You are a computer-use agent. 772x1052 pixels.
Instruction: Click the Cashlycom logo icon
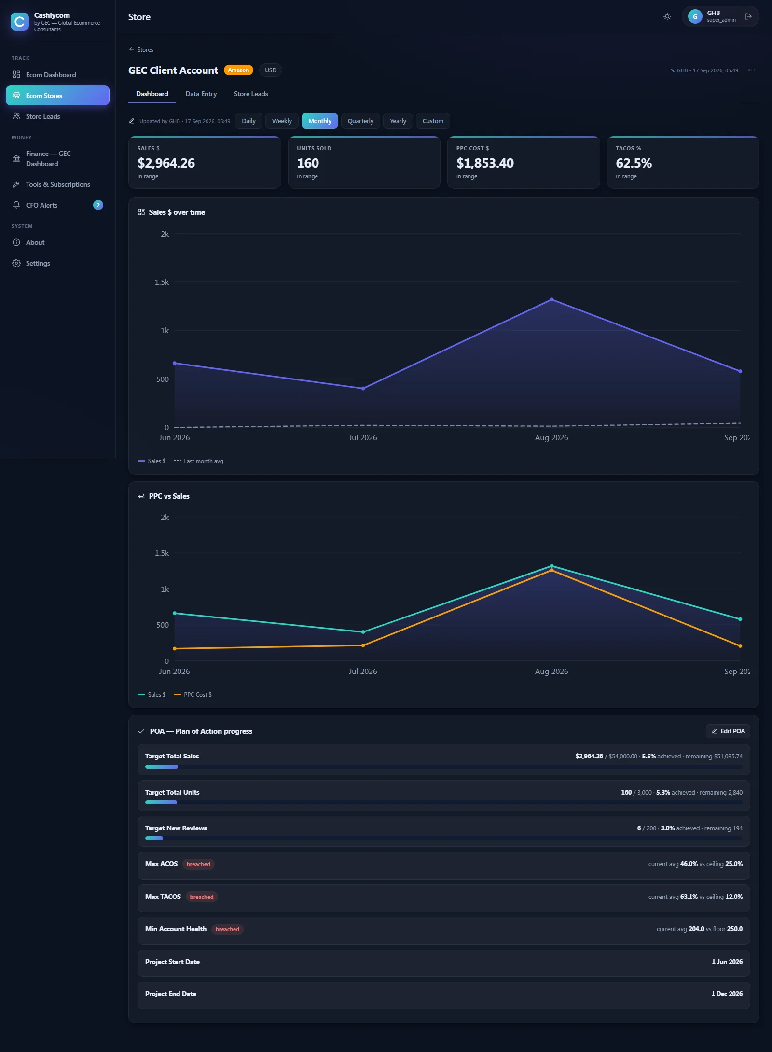(20, 22)
